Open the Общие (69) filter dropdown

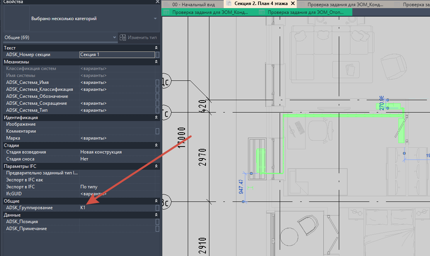(x=60, y=37)
